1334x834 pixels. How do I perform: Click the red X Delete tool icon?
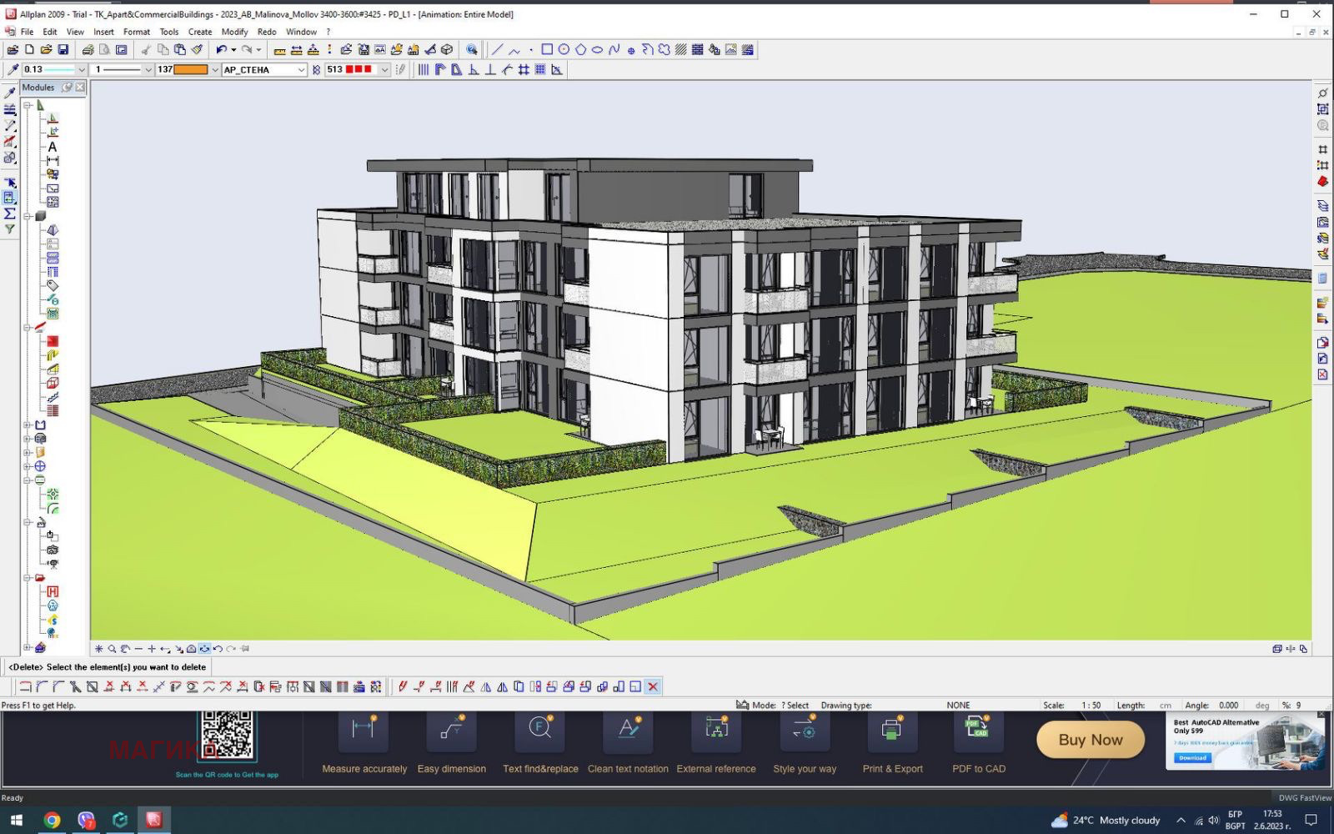(653, 686)
